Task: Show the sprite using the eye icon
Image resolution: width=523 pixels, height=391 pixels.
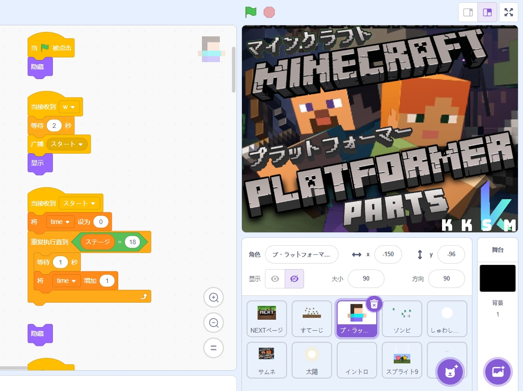Action: (275, 279)
